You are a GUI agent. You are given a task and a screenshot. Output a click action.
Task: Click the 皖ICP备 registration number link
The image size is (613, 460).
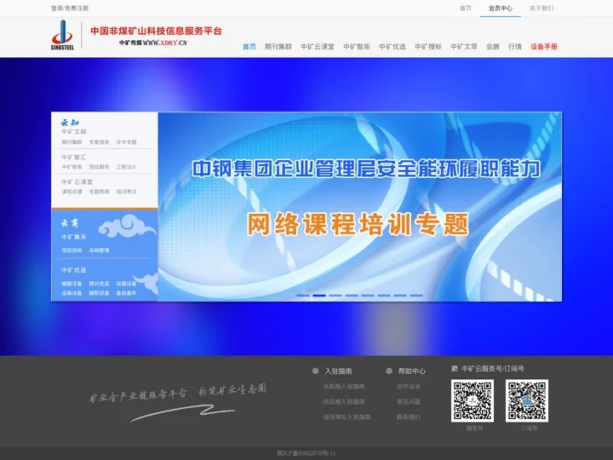tap(306, 453)
